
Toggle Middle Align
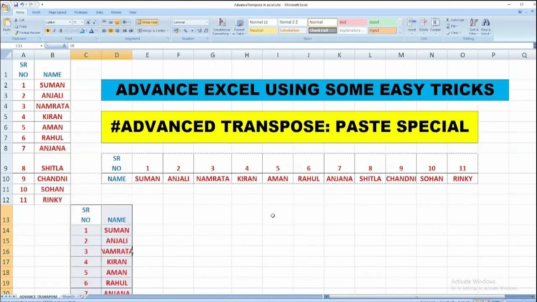point(111,22)
